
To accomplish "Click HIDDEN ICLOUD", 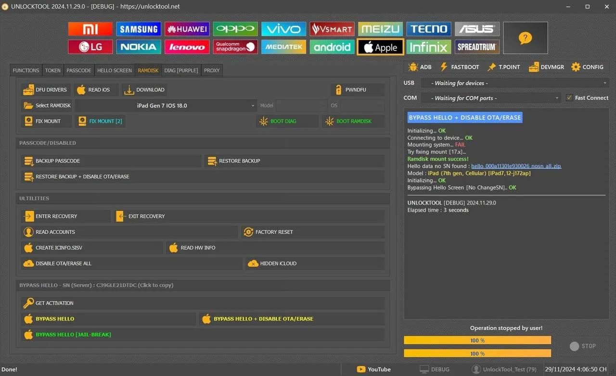I will coord(315,263).
